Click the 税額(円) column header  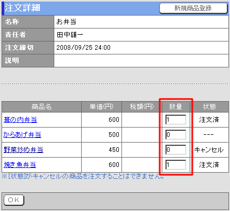(142, 107)
